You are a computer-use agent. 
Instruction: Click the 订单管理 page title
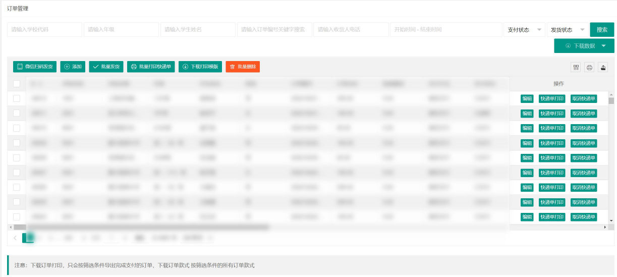[18, 9]
